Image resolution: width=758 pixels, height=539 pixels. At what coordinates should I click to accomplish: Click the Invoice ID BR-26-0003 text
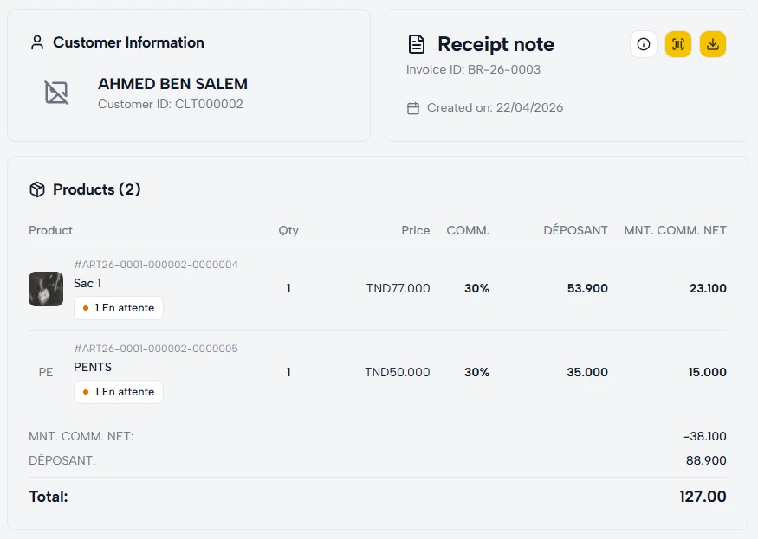[x=473, y=69]
